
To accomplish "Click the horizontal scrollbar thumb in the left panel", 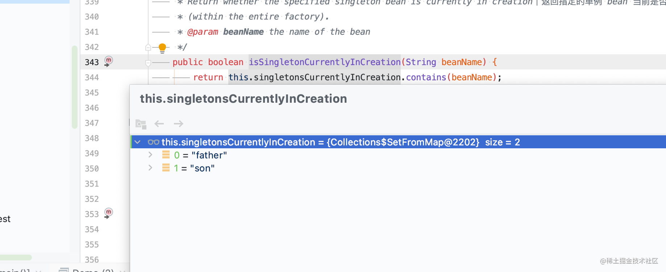I will (x=16, y=258).
